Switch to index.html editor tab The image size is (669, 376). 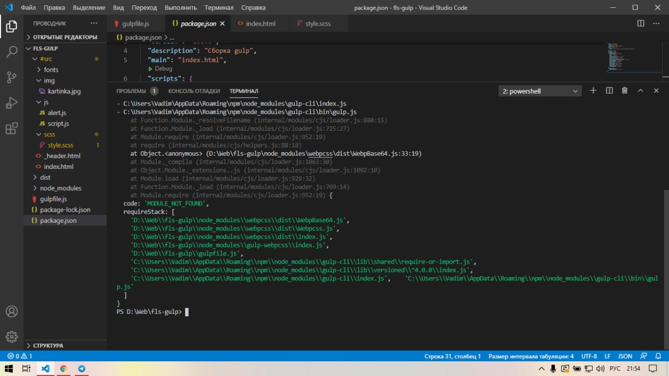(x=260, y=24)
